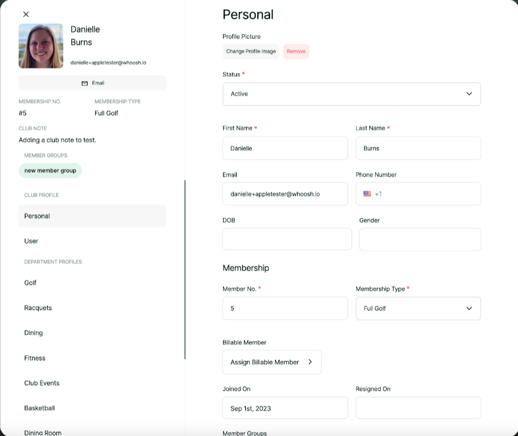Viewport: 518px width, 436px height.
Task: Expand the Status dropdown showing Active
Action: coord(351,94)
